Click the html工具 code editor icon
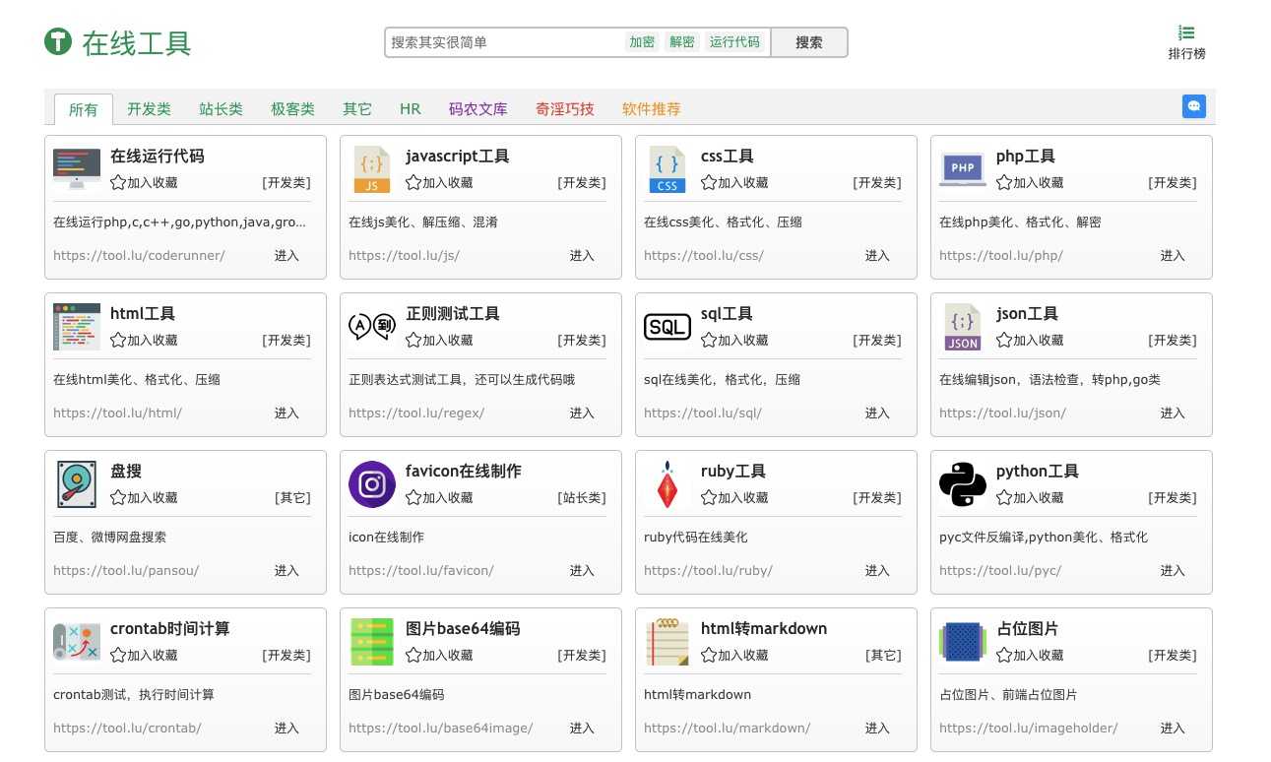 pyautogui.click(x=77, y=327)
